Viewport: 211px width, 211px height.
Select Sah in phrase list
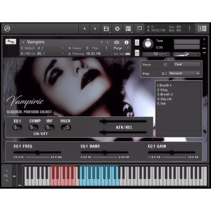point(162,103)
